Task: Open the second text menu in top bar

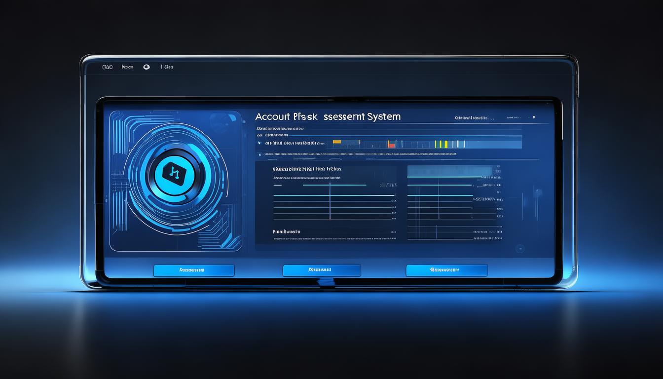Action: (127, 67)
